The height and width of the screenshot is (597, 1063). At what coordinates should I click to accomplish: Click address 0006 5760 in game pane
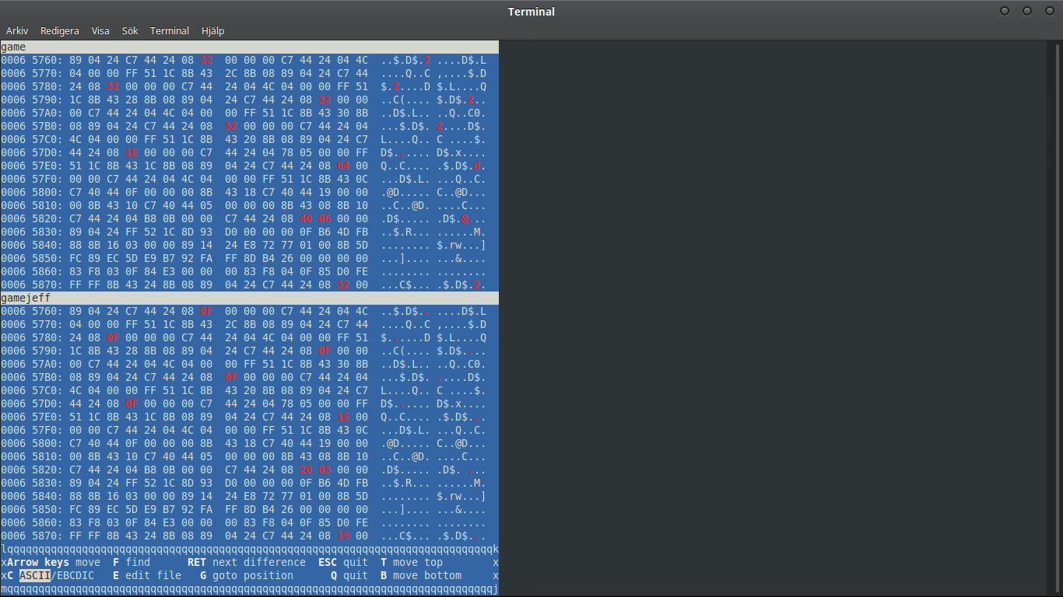(x=32, y=60)
